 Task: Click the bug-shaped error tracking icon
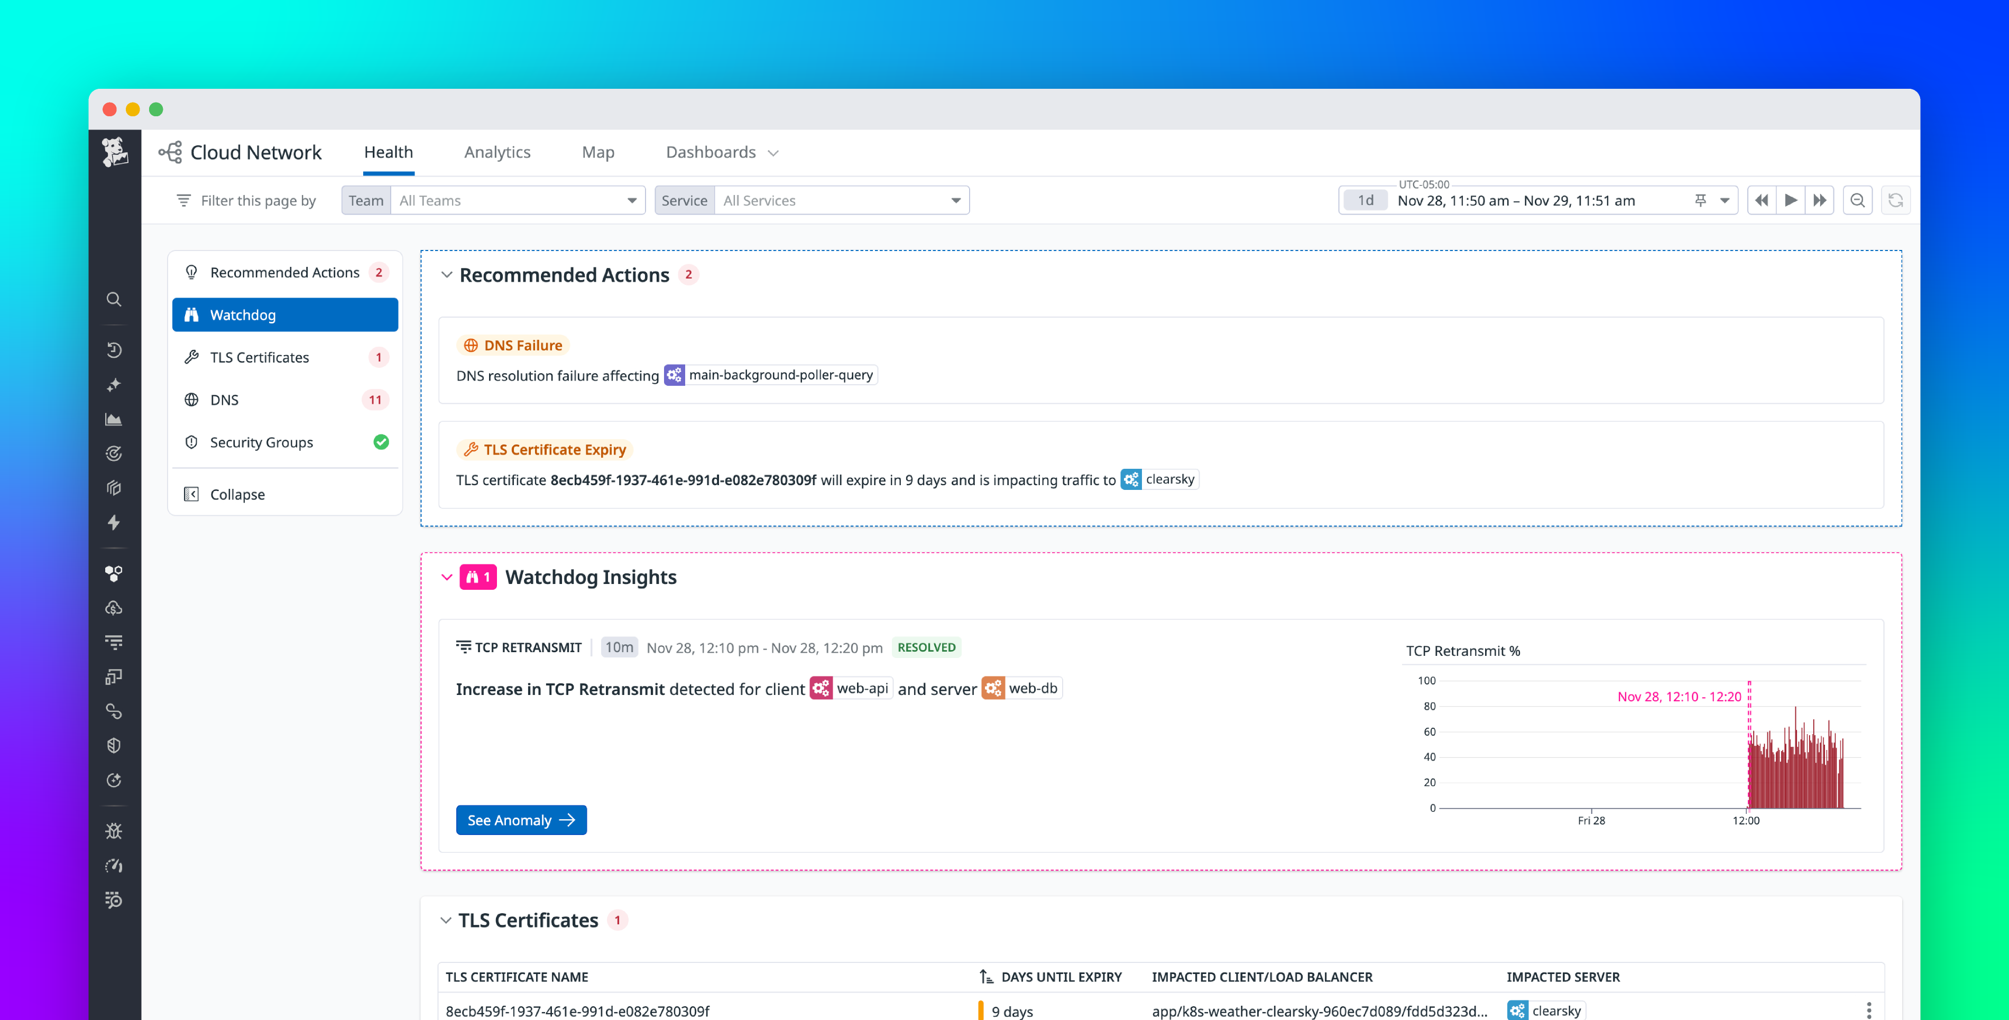click(x=114, y=830)
